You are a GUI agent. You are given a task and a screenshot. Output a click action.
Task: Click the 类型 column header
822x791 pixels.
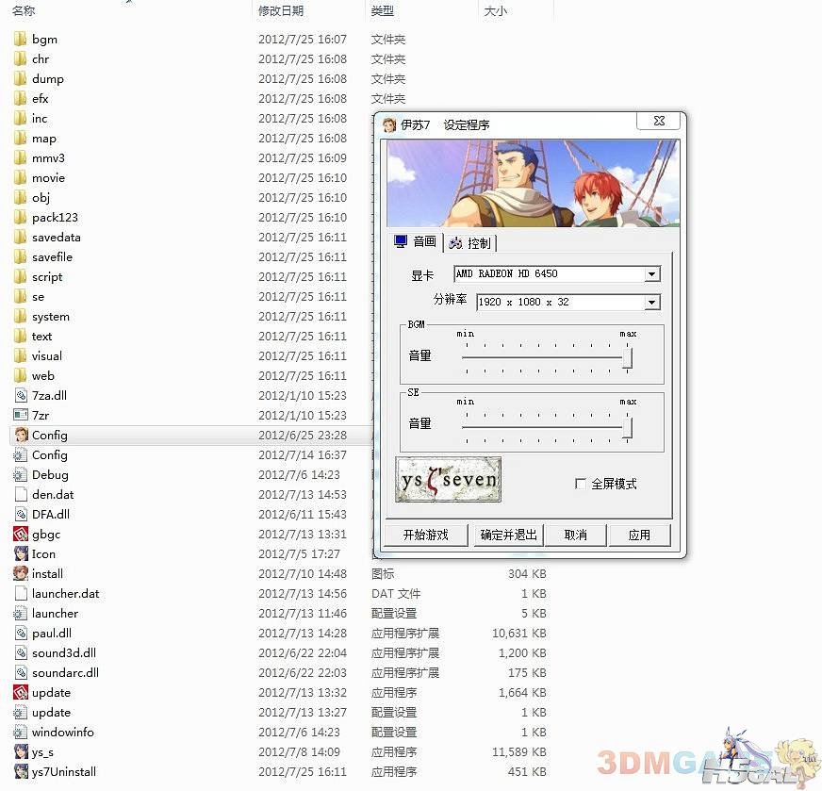(x=382, y=10)
